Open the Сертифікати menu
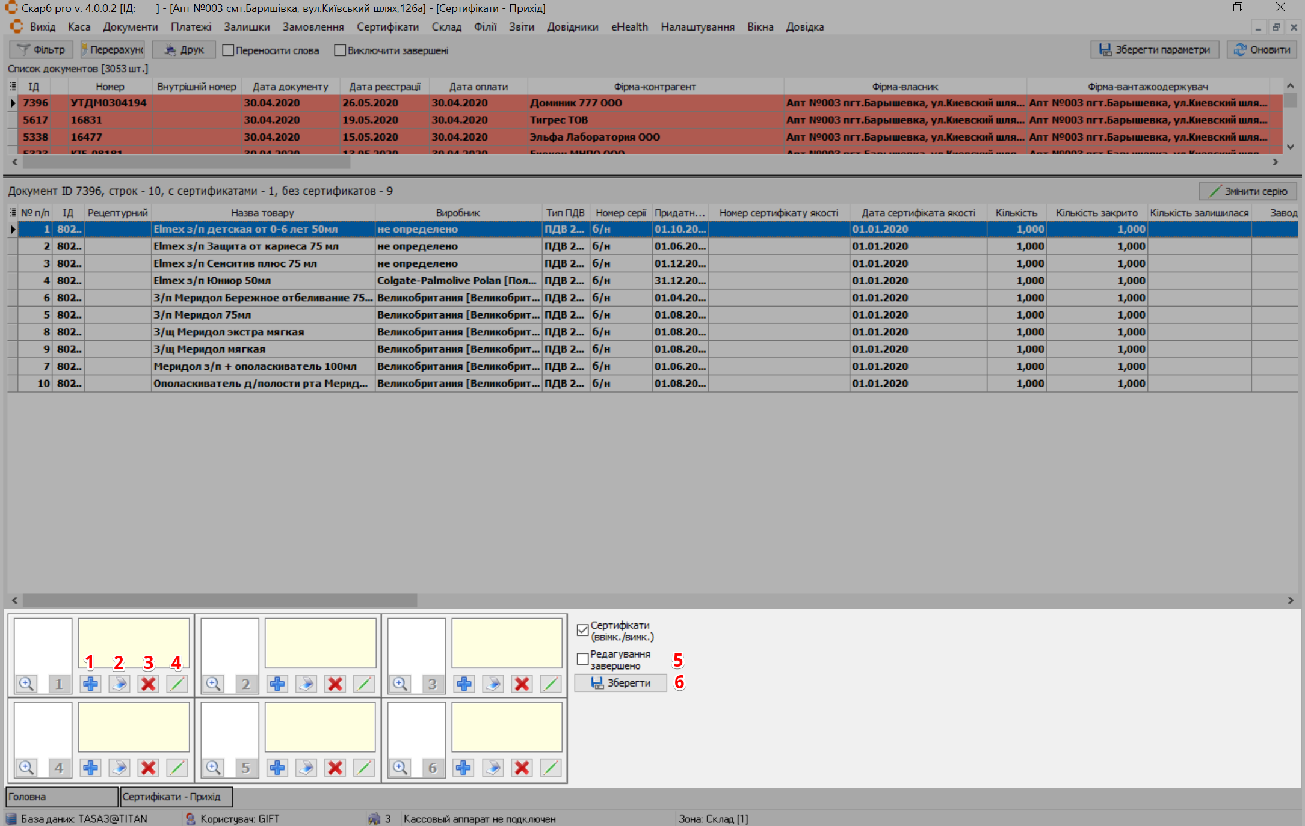 (x=387, y=27)
